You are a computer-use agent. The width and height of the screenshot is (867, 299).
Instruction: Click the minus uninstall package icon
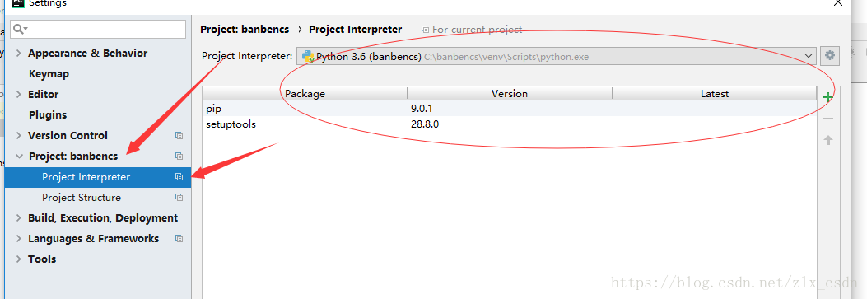[x=827, y=119]
